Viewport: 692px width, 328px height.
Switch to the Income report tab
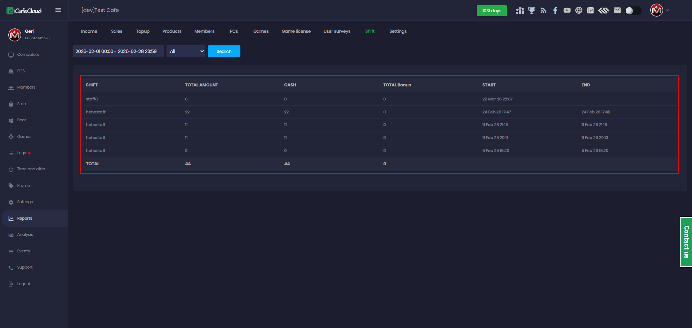(x=89, y=31)
